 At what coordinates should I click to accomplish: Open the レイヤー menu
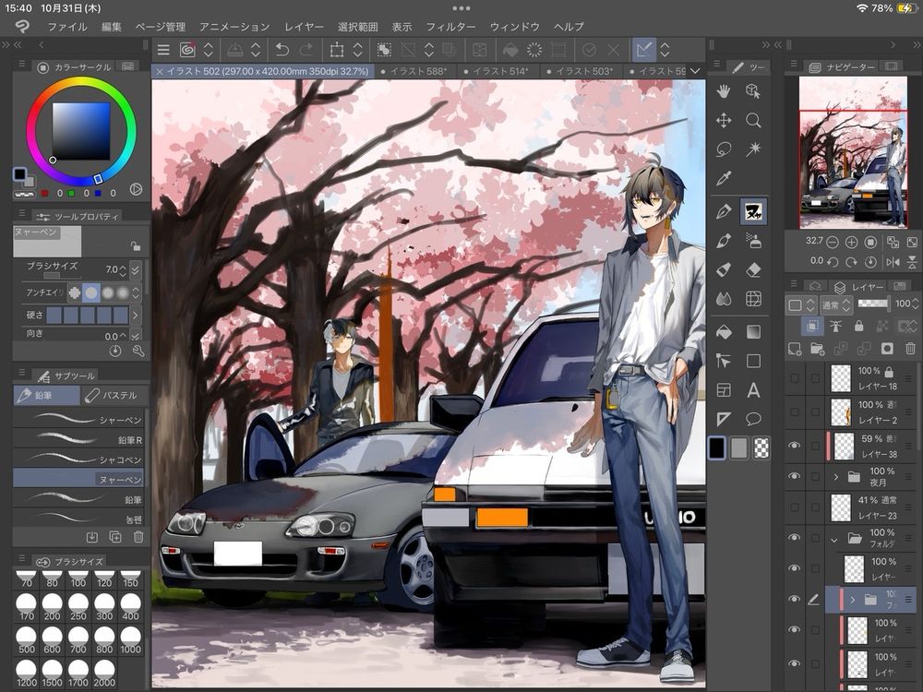[x=304, y=27]
